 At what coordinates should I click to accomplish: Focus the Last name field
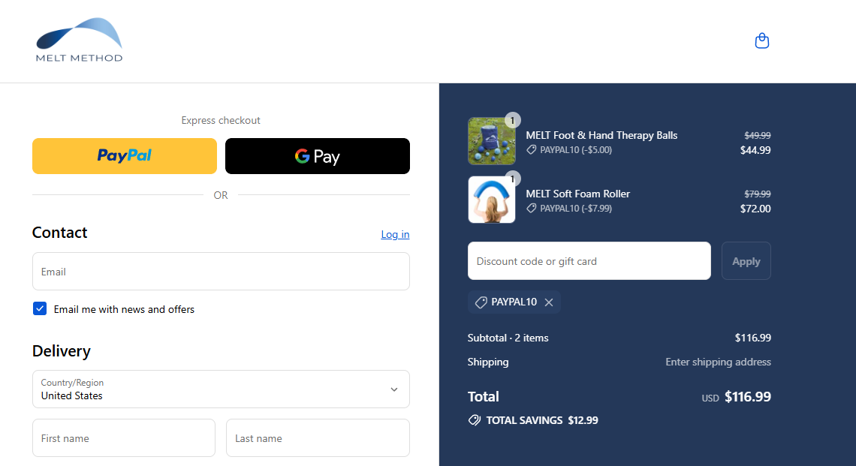click(x=318, y=437)
